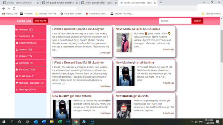Click the red Search button
The width and height of the screenshot is (223, 125).
pyautogui.click(x=198, y=21)
